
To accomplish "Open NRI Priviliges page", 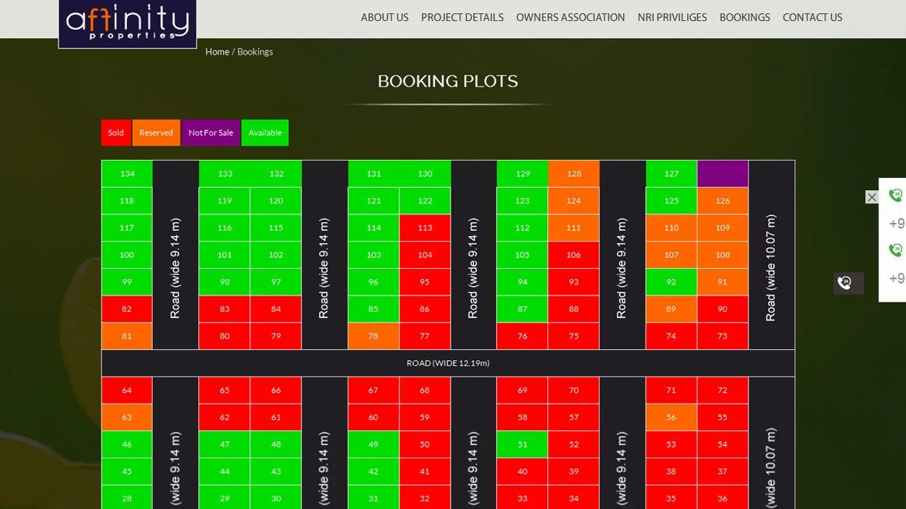I will tap(672, 17).
